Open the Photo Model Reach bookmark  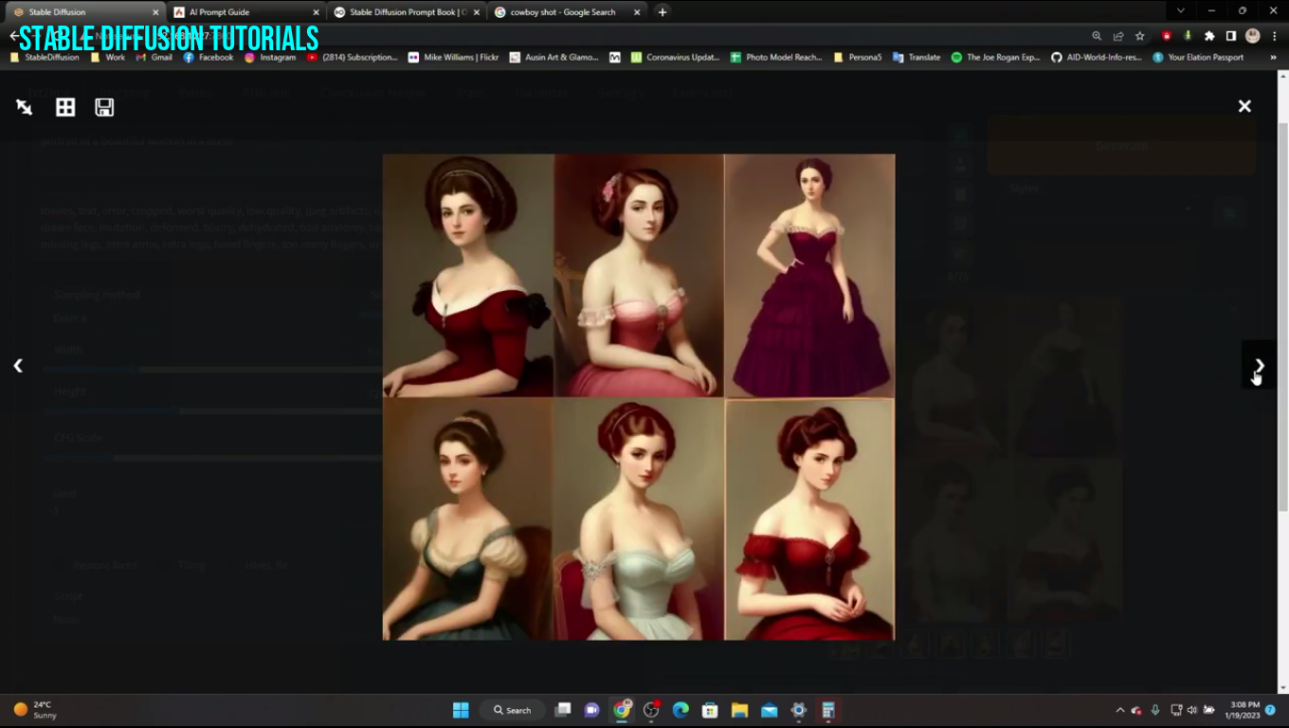776,57
